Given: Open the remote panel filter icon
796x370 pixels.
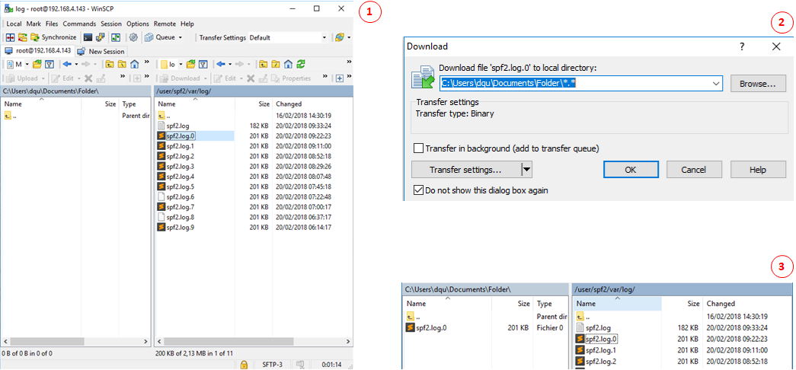Looking at the screenshot, I should click(203, 65).
